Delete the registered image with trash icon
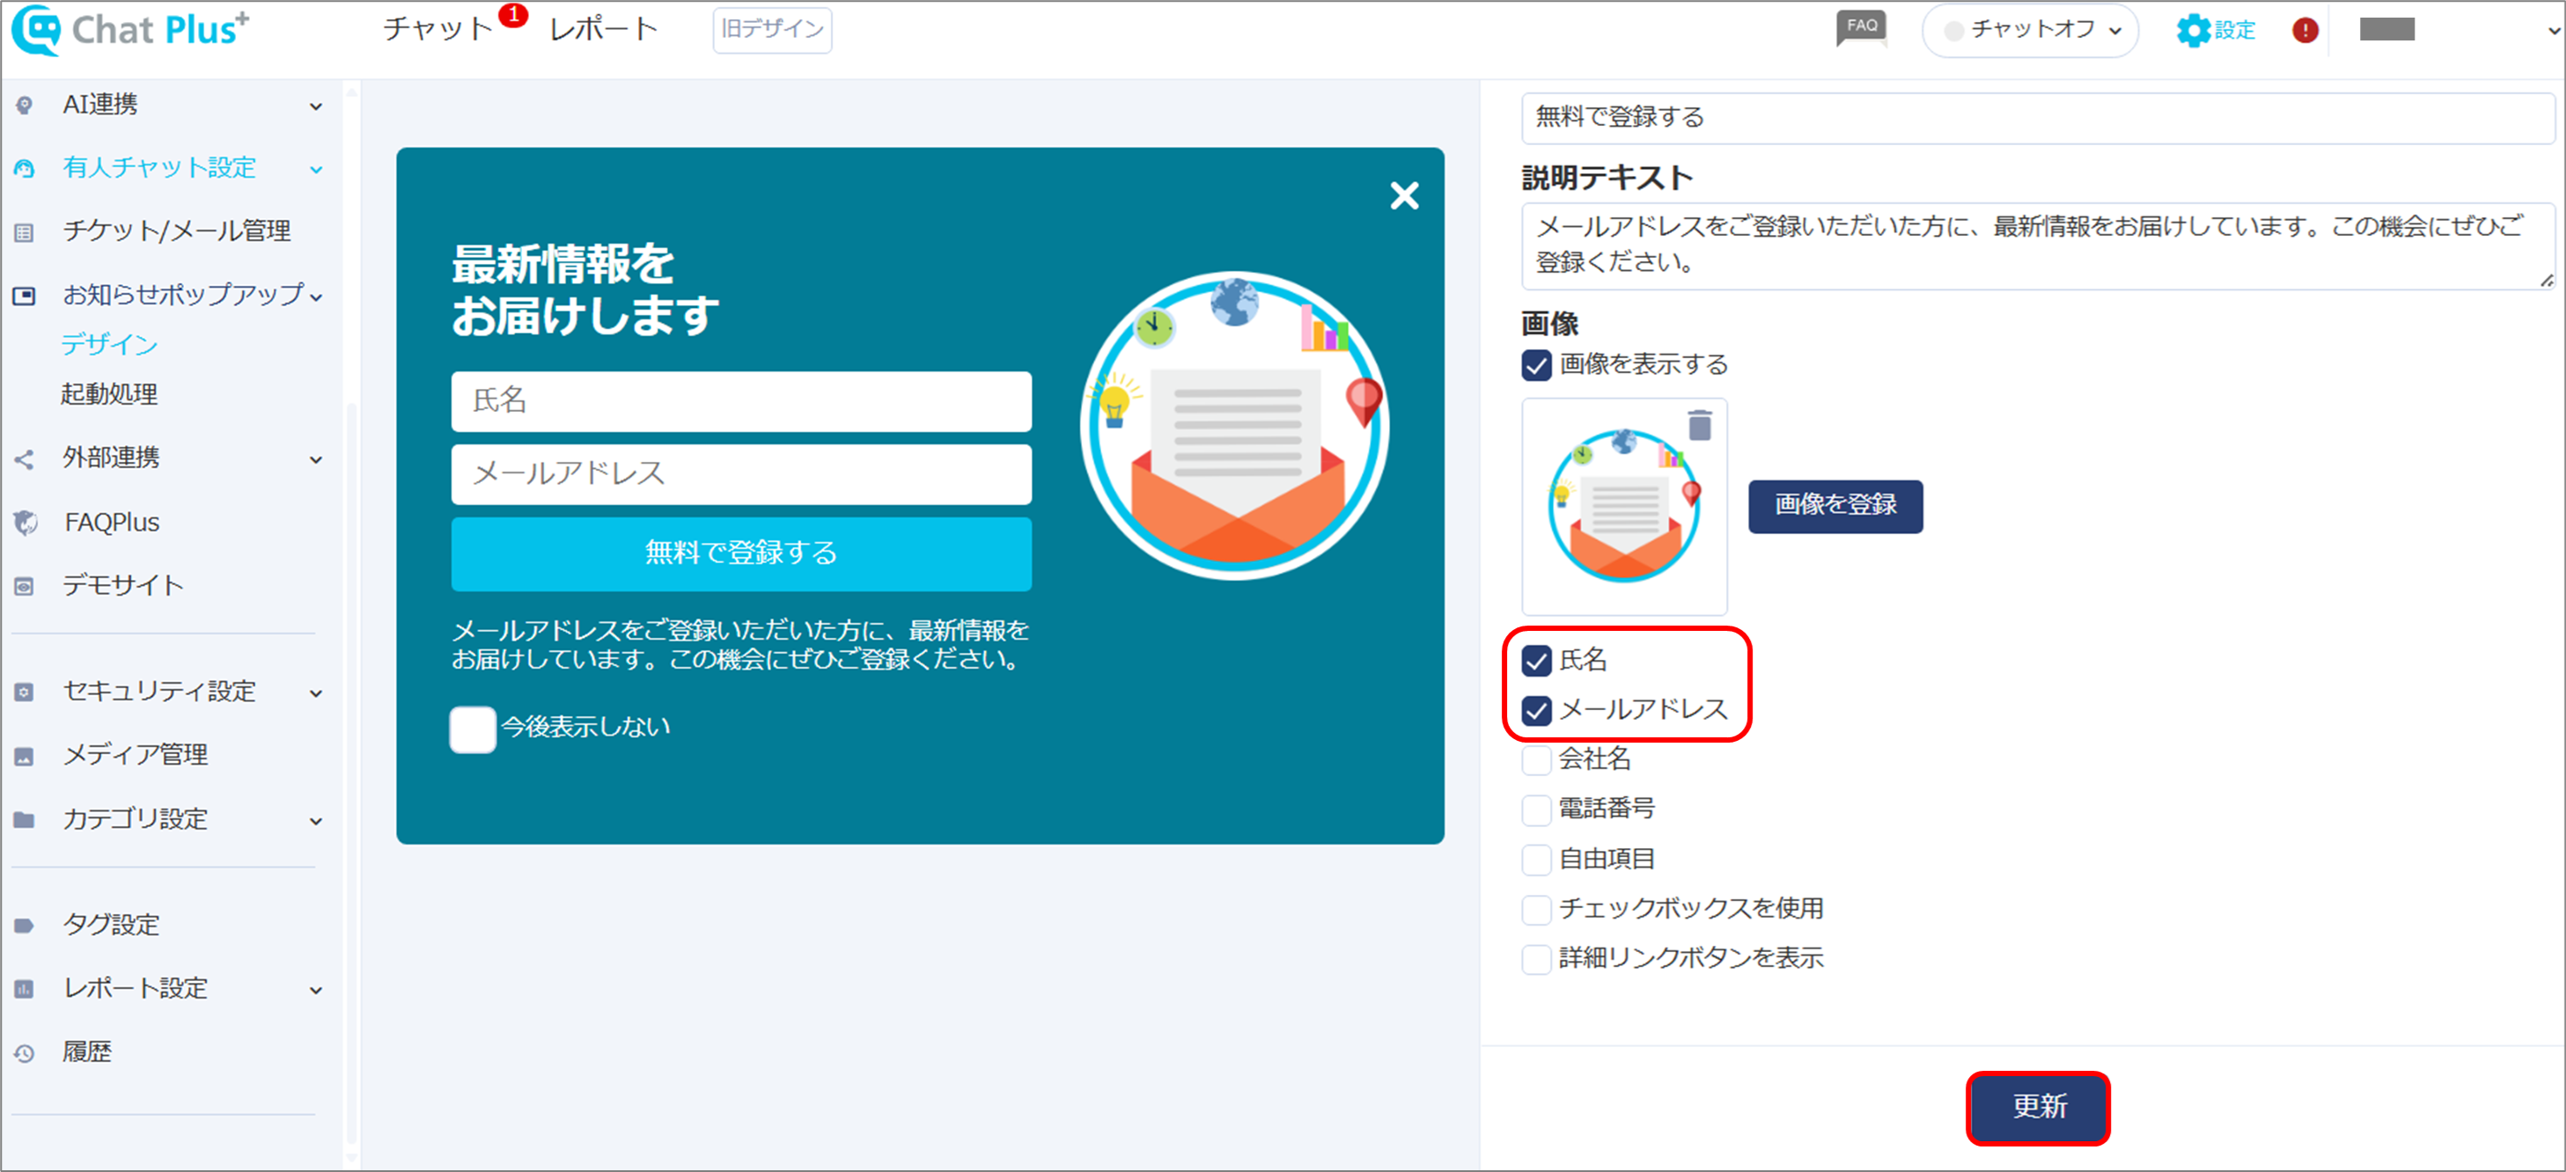 click(1700, 425)
